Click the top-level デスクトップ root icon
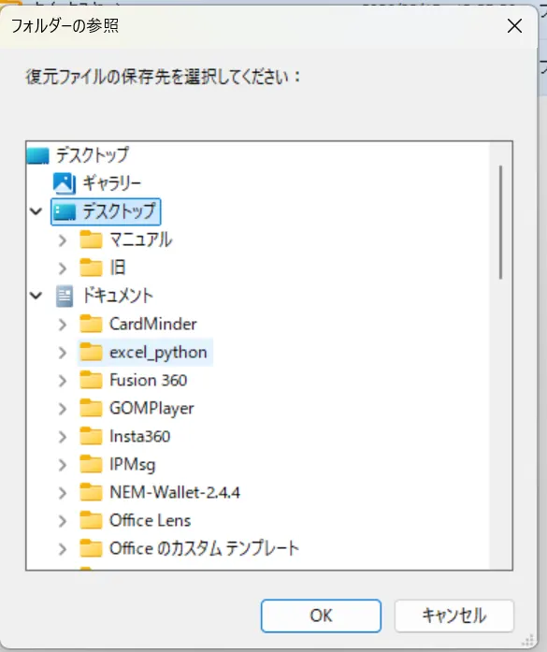This screenshot has height=652, width=547. coord(37,155)
